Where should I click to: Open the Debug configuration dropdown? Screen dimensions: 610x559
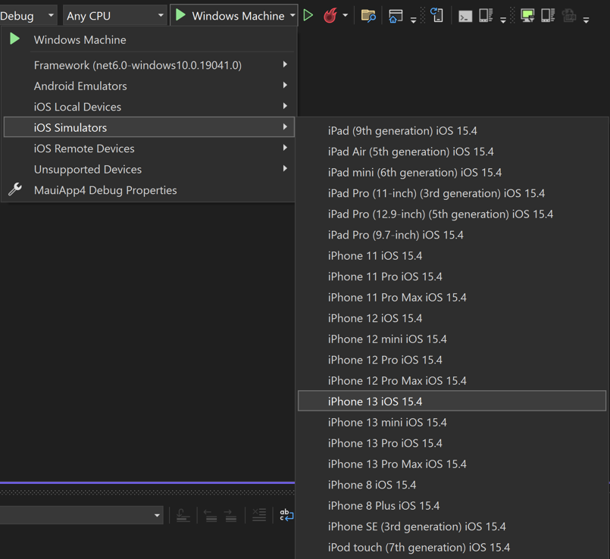[27, 14]
